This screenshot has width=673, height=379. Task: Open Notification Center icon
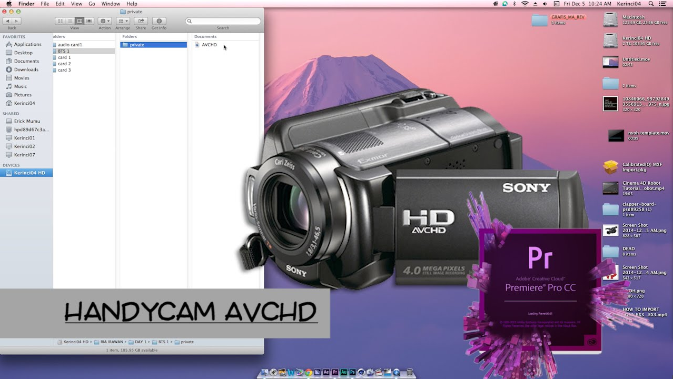point(663,4)
